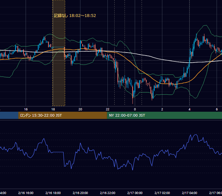Click the 2/17 00:00 date label
This screenshot has height=196, width=222.
[135, 193]
